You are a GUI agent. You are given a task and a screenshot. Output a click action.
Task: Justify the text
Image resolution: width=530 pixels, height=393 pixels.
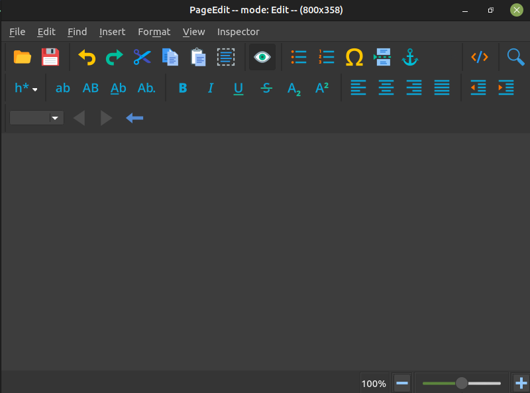tap(442, 87)
